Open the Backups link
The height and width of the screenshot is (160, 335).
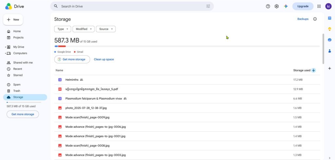click(x=303, y=19)
